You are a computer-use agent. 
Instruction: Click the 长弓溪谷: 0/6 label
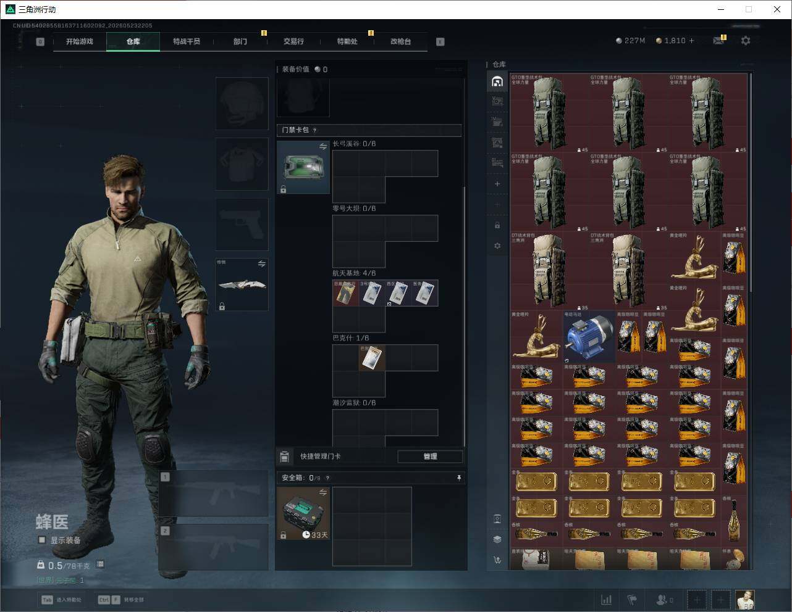click(x=354, y=144)
